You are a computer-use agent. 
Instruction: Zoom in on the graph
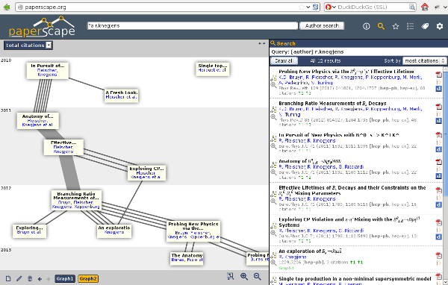point(244,276)
